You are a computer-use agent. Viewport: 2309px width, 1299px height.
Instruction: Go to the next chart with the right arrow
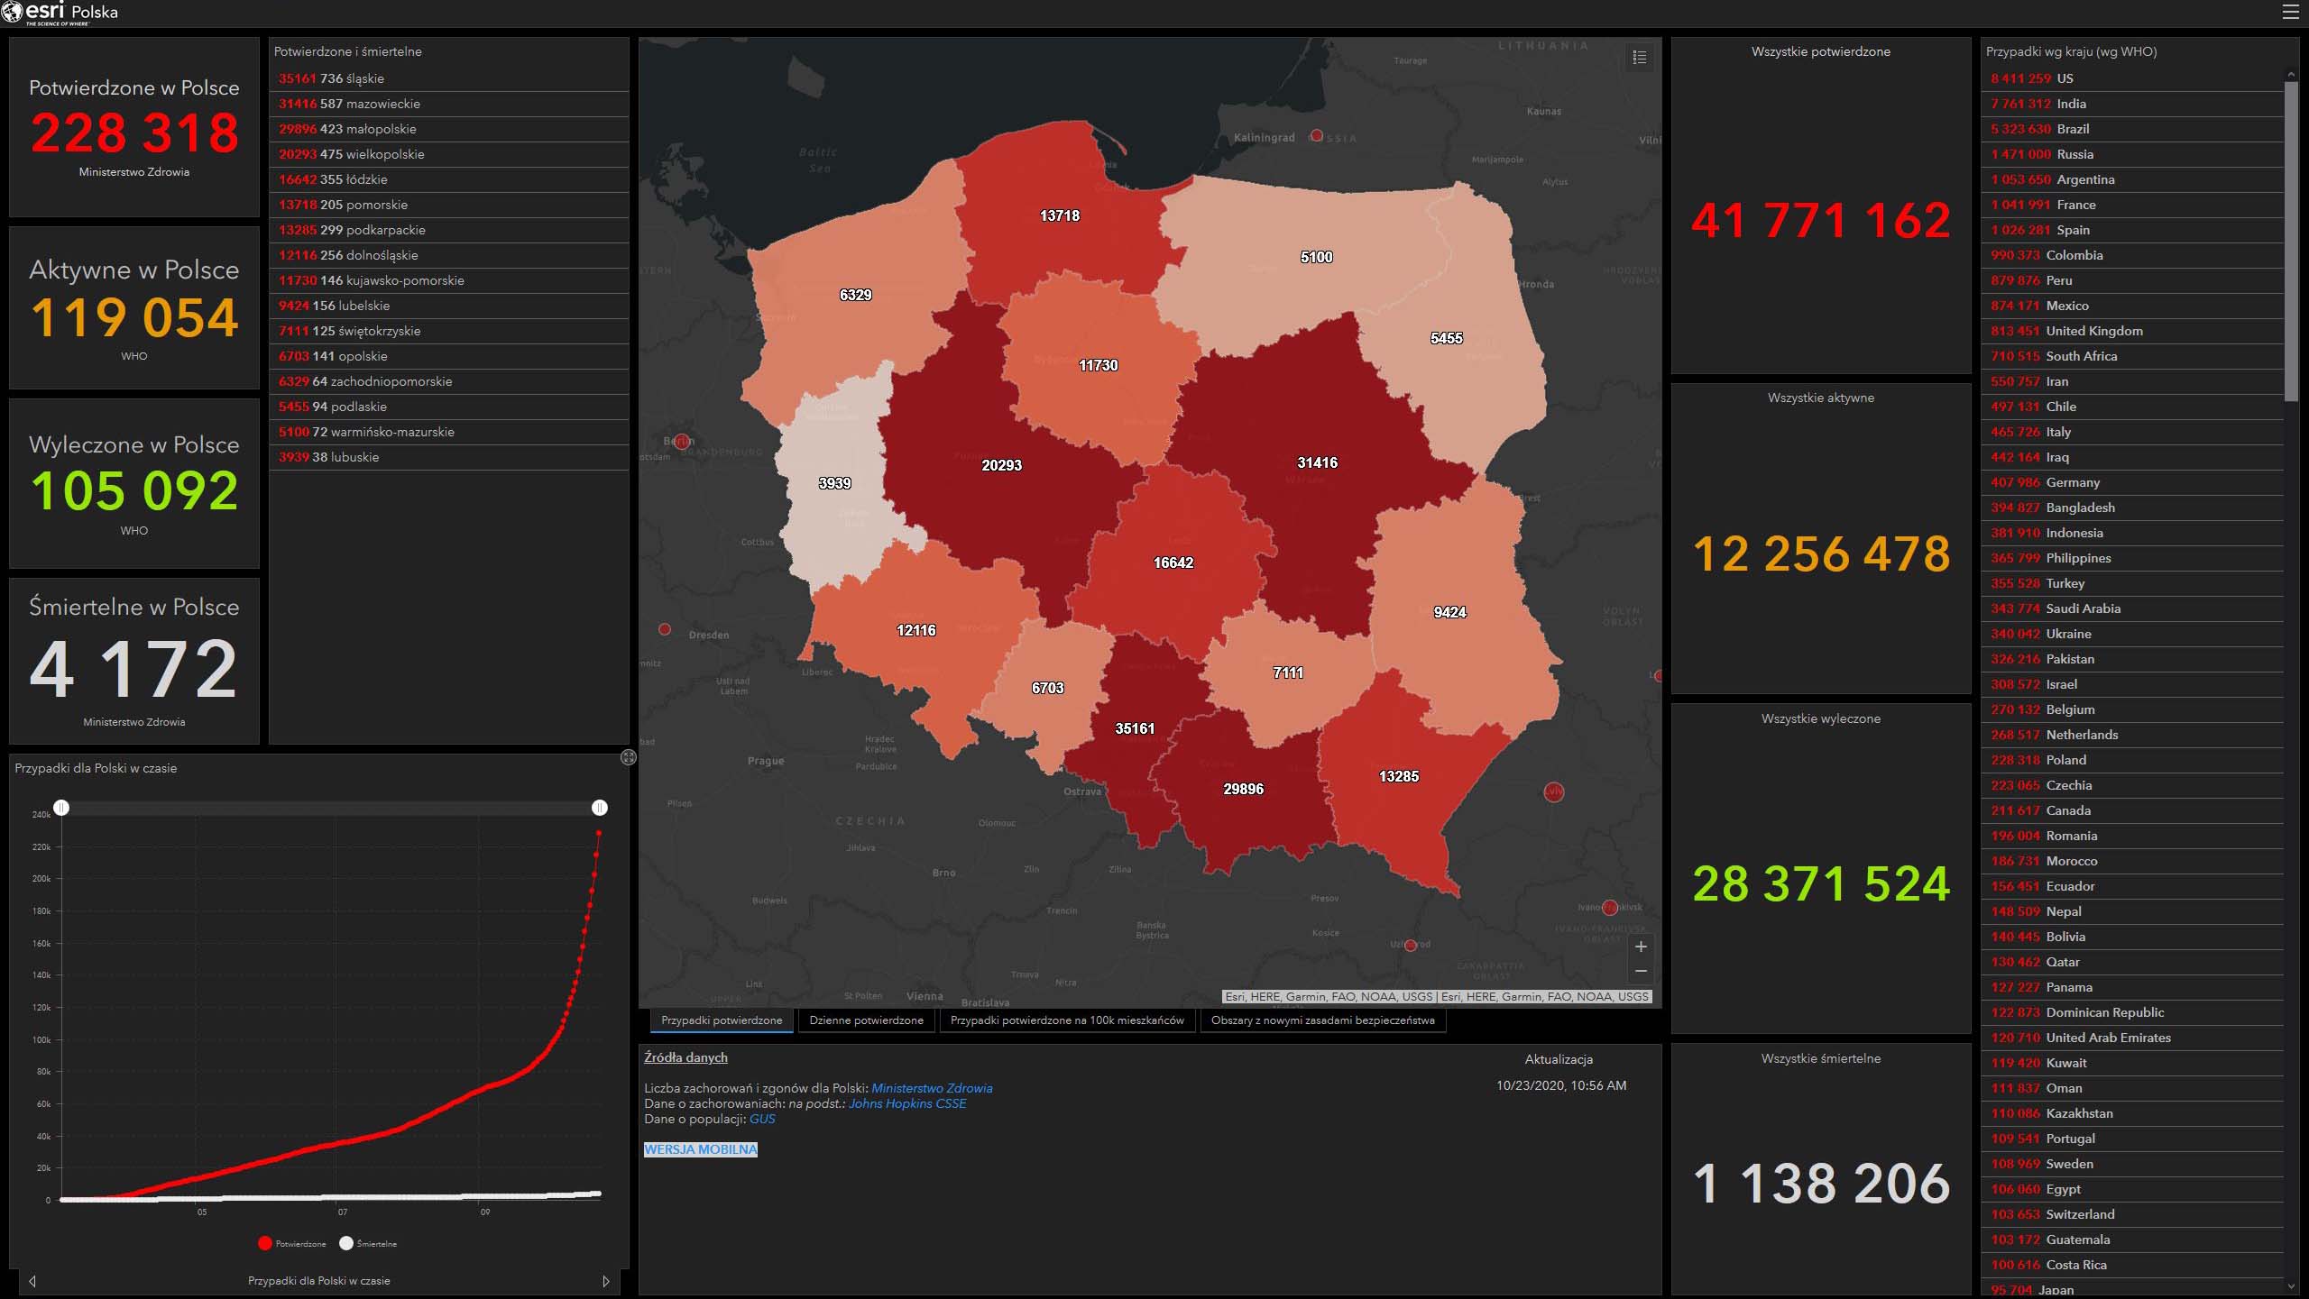[x=606, y=1281]
